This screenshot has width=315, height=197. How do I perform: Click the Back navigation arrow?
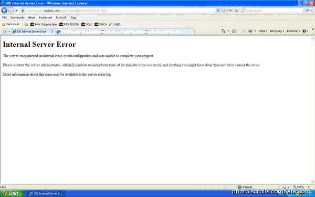4,11
